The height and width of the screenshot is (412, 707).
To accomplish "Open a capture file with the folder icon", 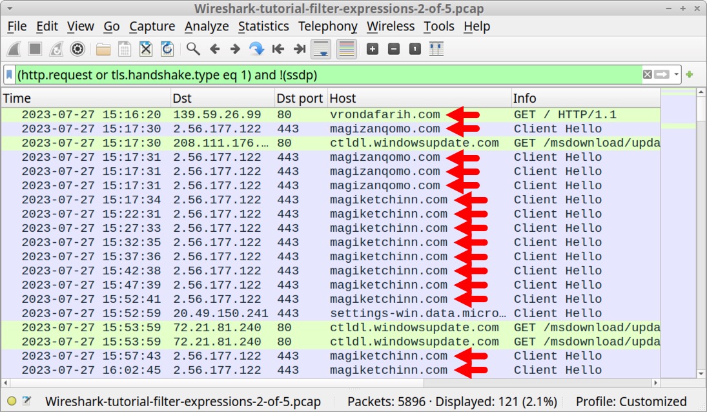I will [x=103, y=48].
